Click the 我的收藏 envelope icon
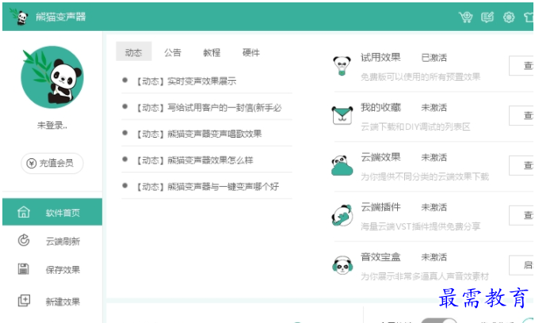 [x=342, y=115]
